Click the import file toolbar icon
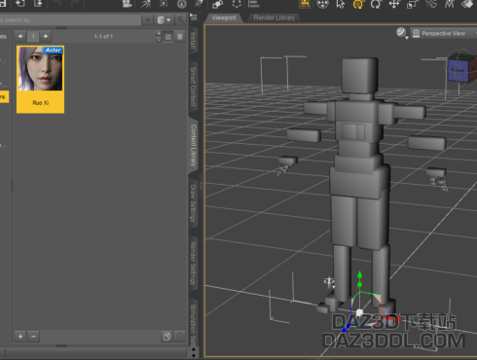 click(x=20, y=4)
